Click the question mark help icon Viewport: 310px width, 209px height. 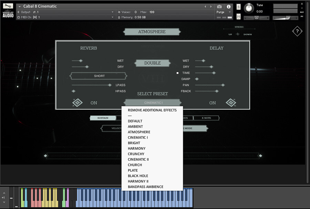(297, 31)
